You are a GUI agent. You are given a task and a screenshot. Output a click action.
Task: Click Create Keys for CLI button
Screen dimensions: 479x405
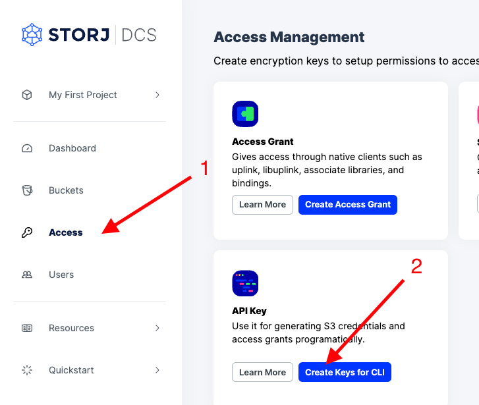point(345,372)
